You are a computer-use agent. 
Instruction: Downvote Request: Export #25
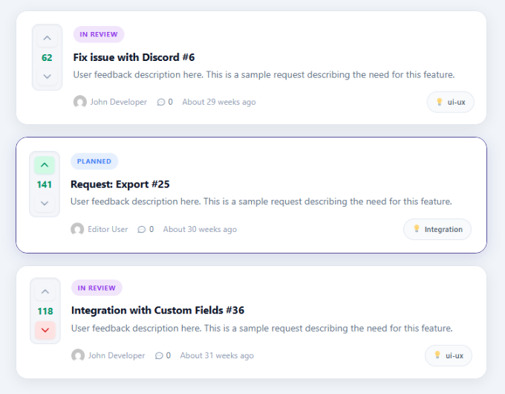(45, 203)
